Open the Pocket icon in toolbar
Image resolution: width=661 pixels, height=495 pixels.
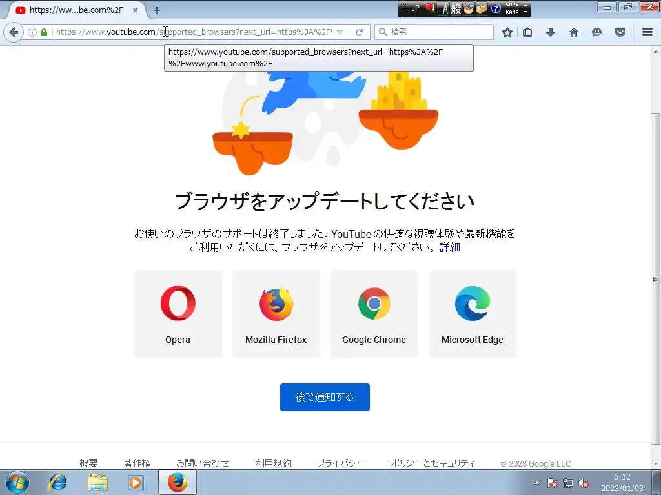tap(620, 32)
